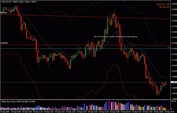Image resolution: width=177 pixels, height=113 pixels.
Task: Click the 1.0782 price axis label
Action: click(x=174, y=21)
